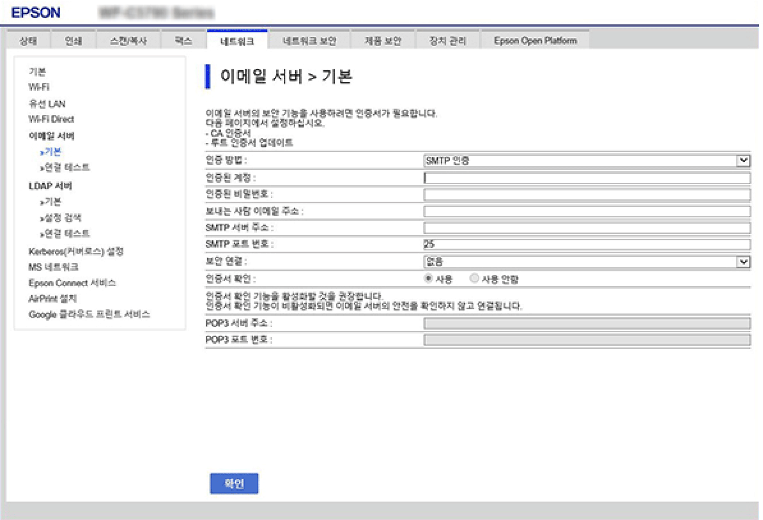The width and height of the screenshot is (763, 520).
Task: Open the Epson Connect 서비스 link
Action: pos(72,283)
